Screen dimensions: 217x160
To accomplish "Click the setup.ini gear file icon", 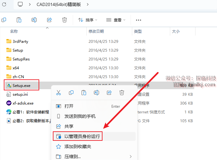I will (x=9, y=94).
